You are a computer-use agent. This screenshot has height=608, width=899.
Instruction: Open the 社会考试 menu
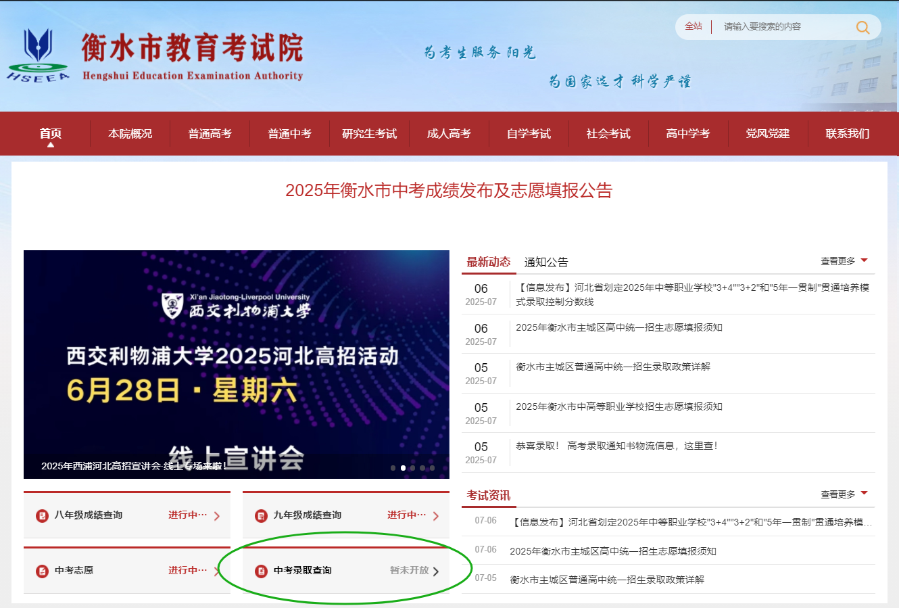click(x=608, y=134)
